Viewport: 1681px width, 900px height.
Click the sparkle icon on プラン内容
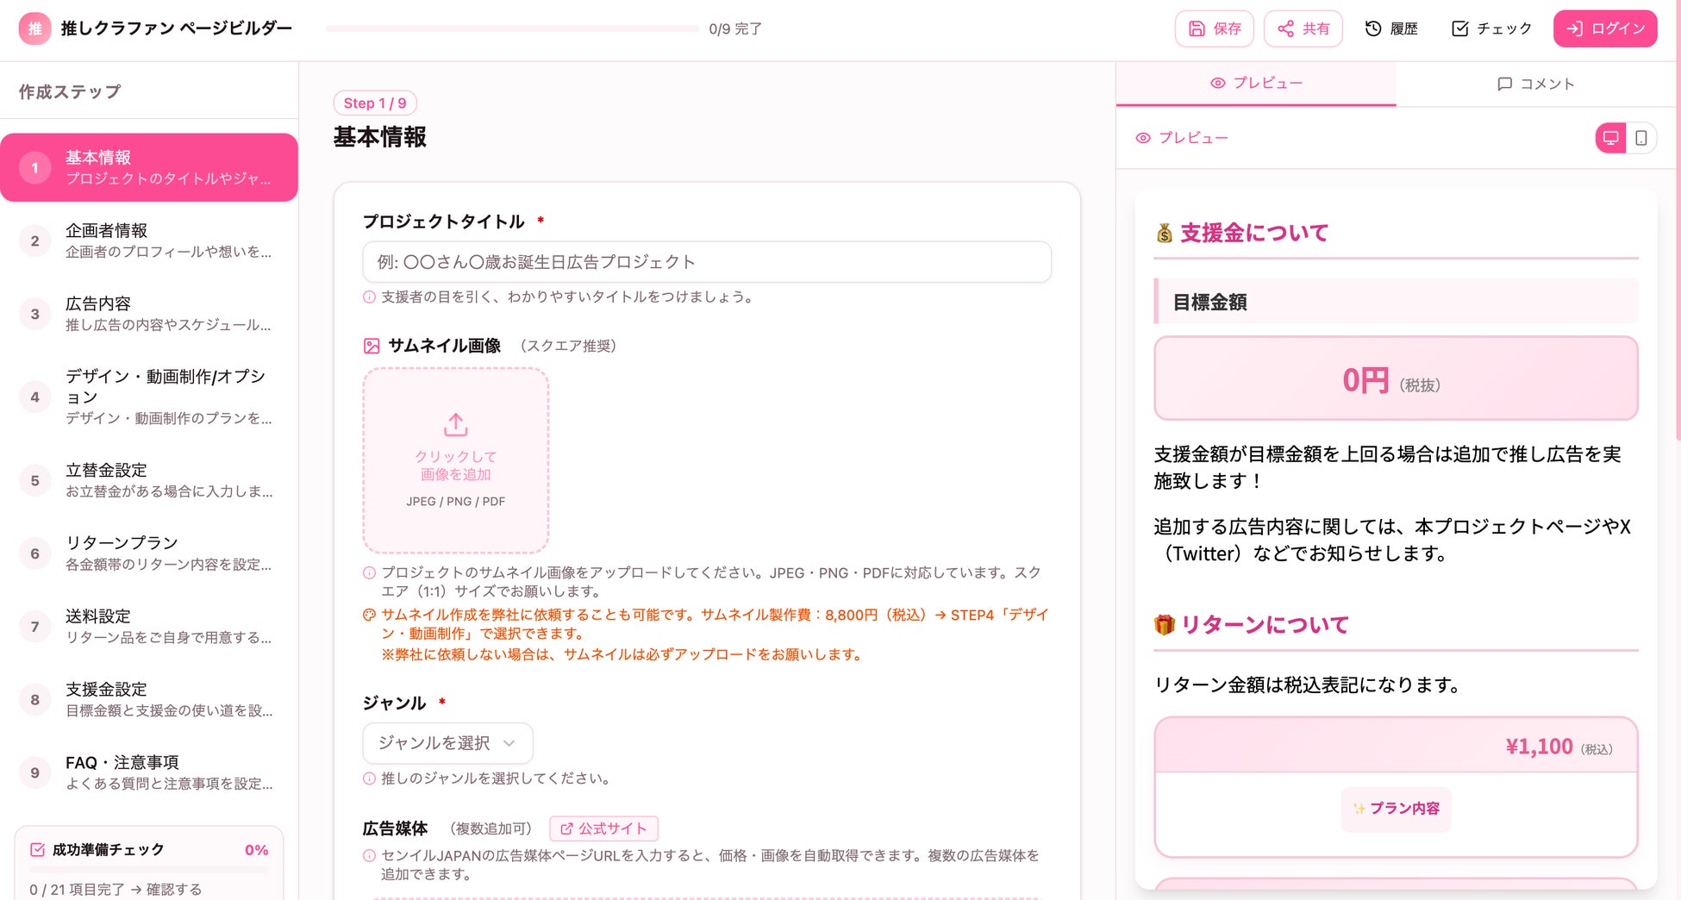pos(1359,809)
